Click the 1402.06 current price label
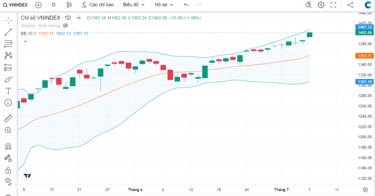375x196 pixels. pyautogui.click(x=365, y=32)
